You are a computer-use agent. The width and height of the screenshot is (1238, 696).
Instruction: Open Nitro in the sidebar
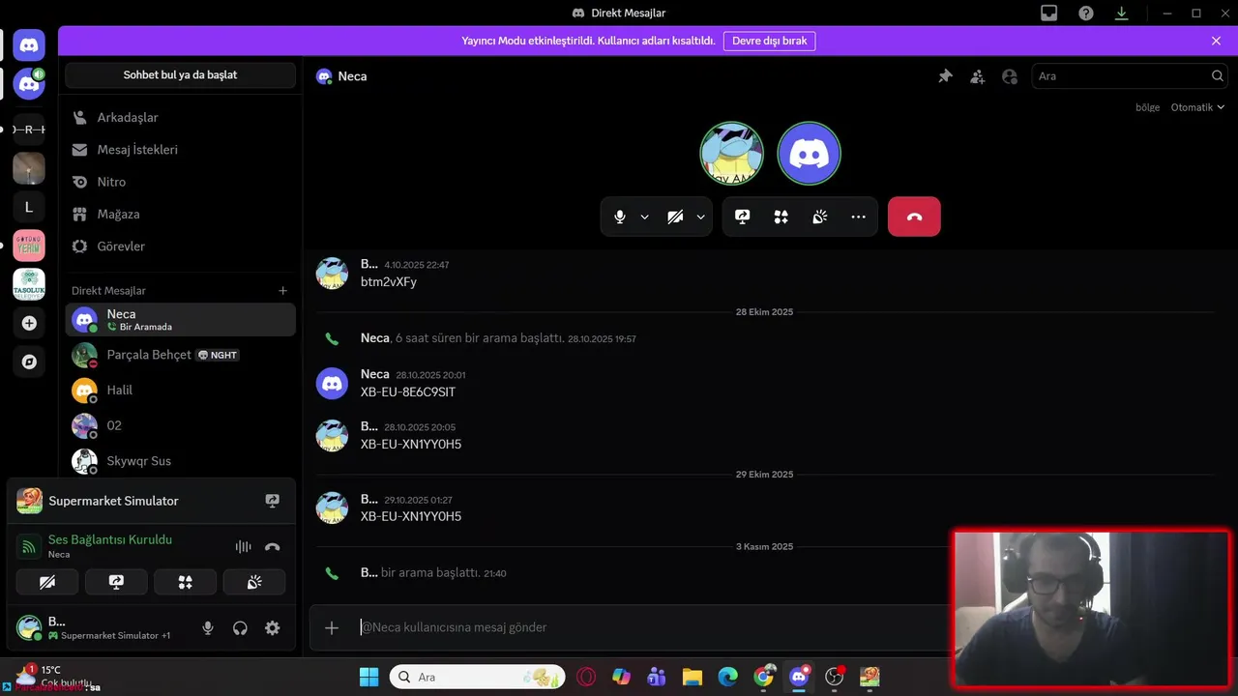click(x=180, y=182)
